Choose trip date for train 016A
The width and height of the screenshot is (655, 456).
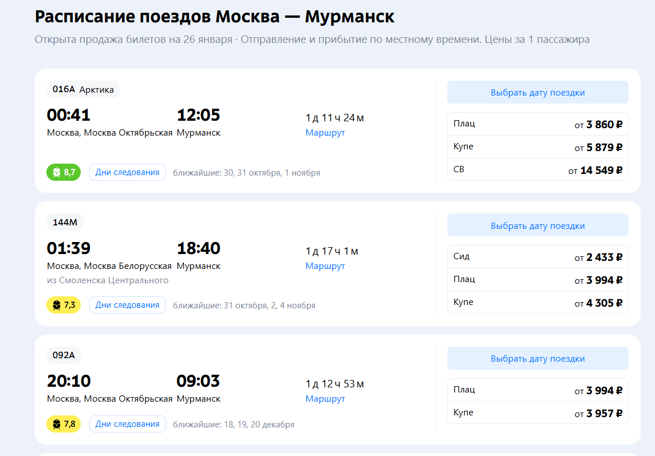click(538, 92)
